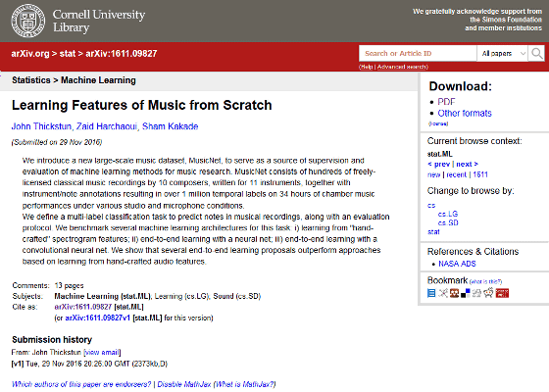Image resolution: width=549 pixels, height=392 pixels.
Task: Click the arXiv:1611.09827 cite-as link
Action: [83, 307]
